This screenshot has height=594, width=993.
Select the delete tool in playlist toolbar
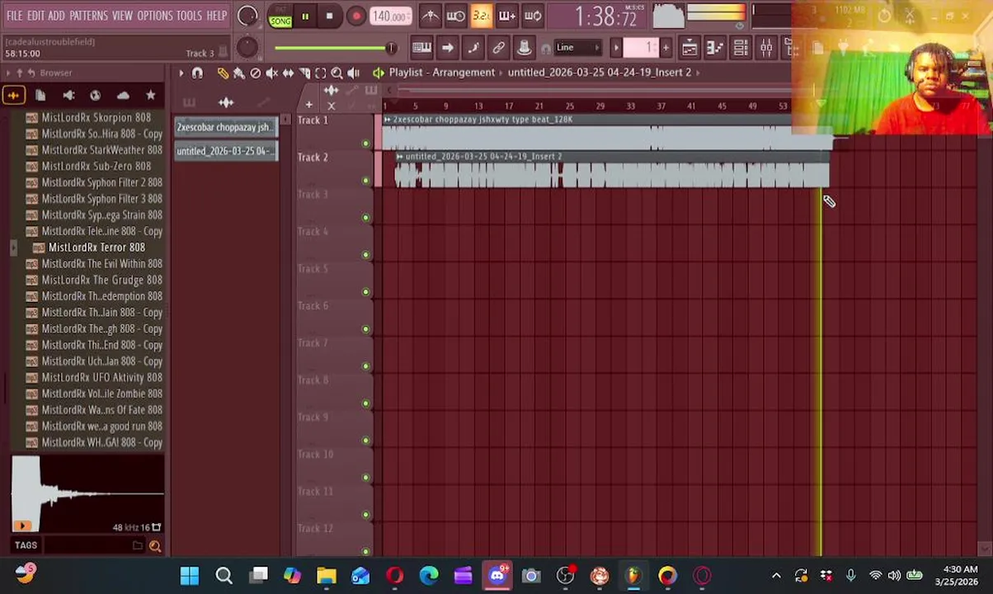(x=256, y=73)
